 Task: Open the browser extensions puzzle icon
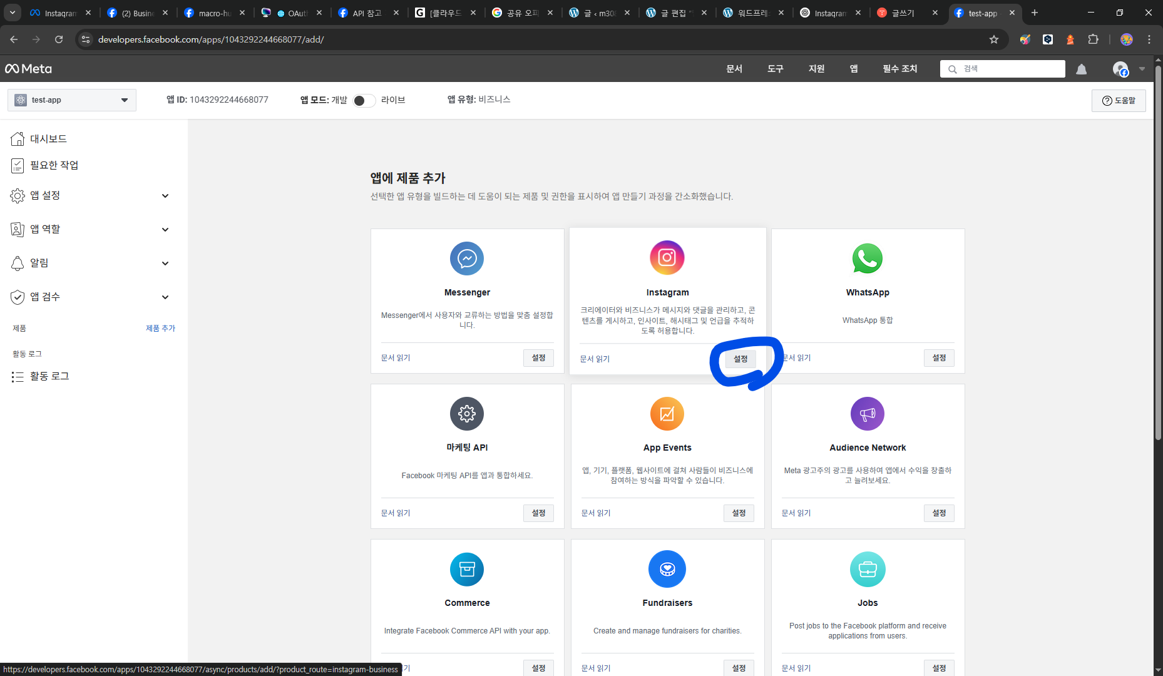click(x=1093, y=39)
